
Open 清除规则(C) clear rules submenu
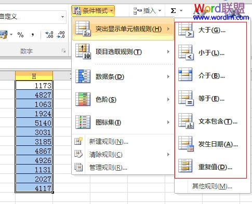[123, 155]
